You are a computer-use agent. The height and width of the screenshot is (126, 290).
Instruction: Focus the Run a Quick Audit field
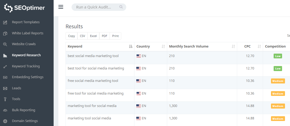95,7
